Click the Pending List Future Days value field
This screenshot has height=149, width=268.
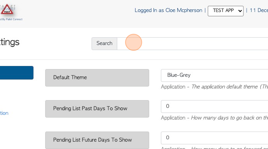point(214,138)
